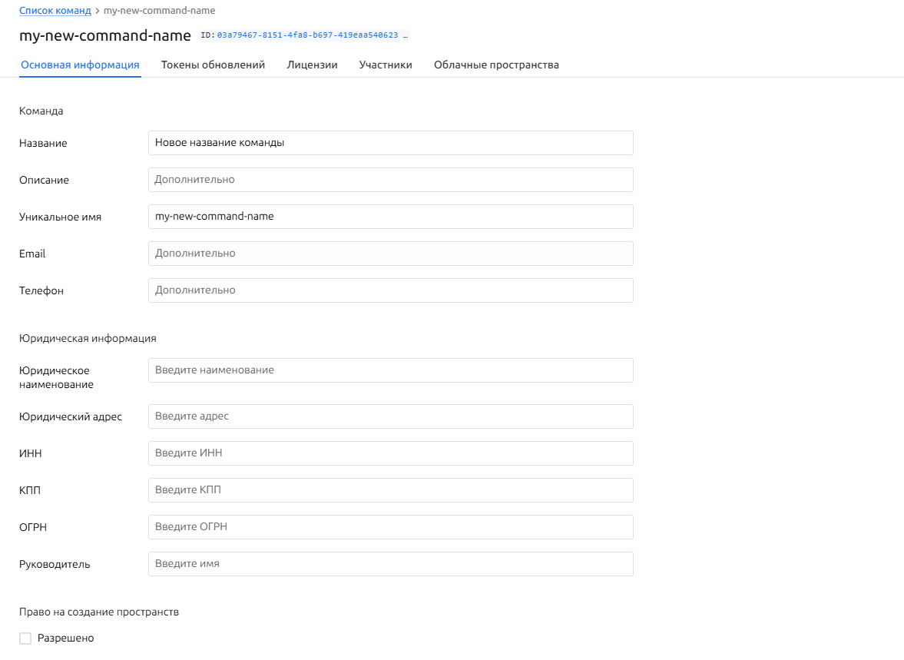Click the Руководитель name field
Viewport: 904px width, 660px height.
pos(390,564)
